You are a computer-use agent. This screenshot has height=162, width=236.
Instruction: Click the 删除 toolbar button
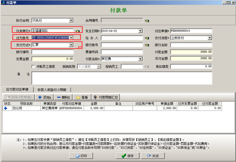(x=63, y=97)
